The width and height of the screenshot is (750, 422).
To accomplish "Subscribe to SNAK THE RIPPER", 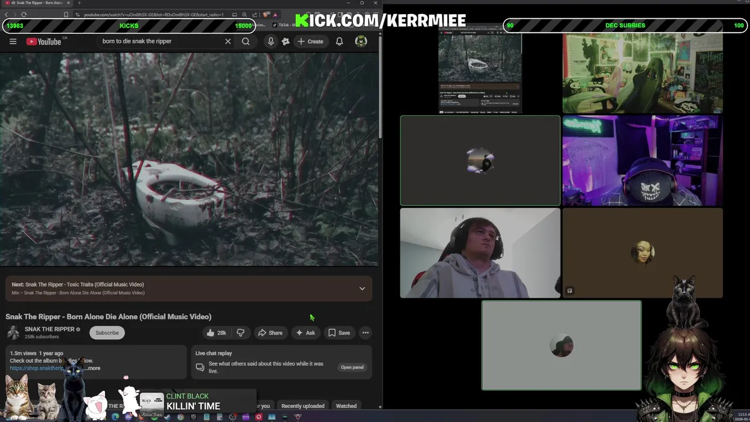I will 107,332.
